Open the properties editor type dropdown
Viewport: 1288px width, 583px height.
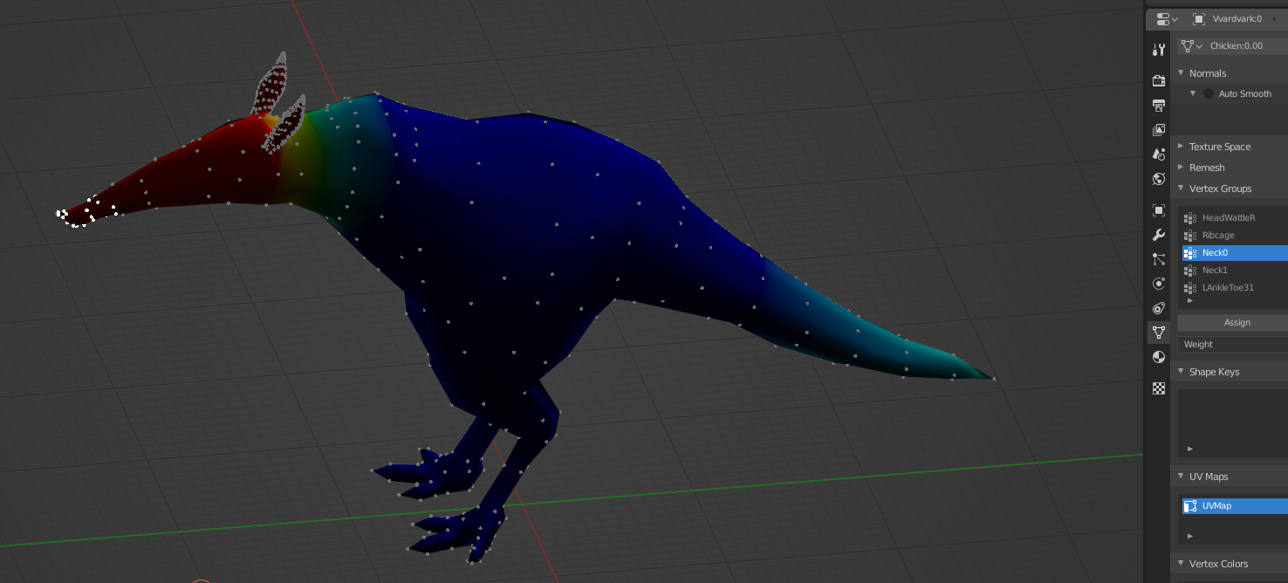click(x=1167, y=18)
